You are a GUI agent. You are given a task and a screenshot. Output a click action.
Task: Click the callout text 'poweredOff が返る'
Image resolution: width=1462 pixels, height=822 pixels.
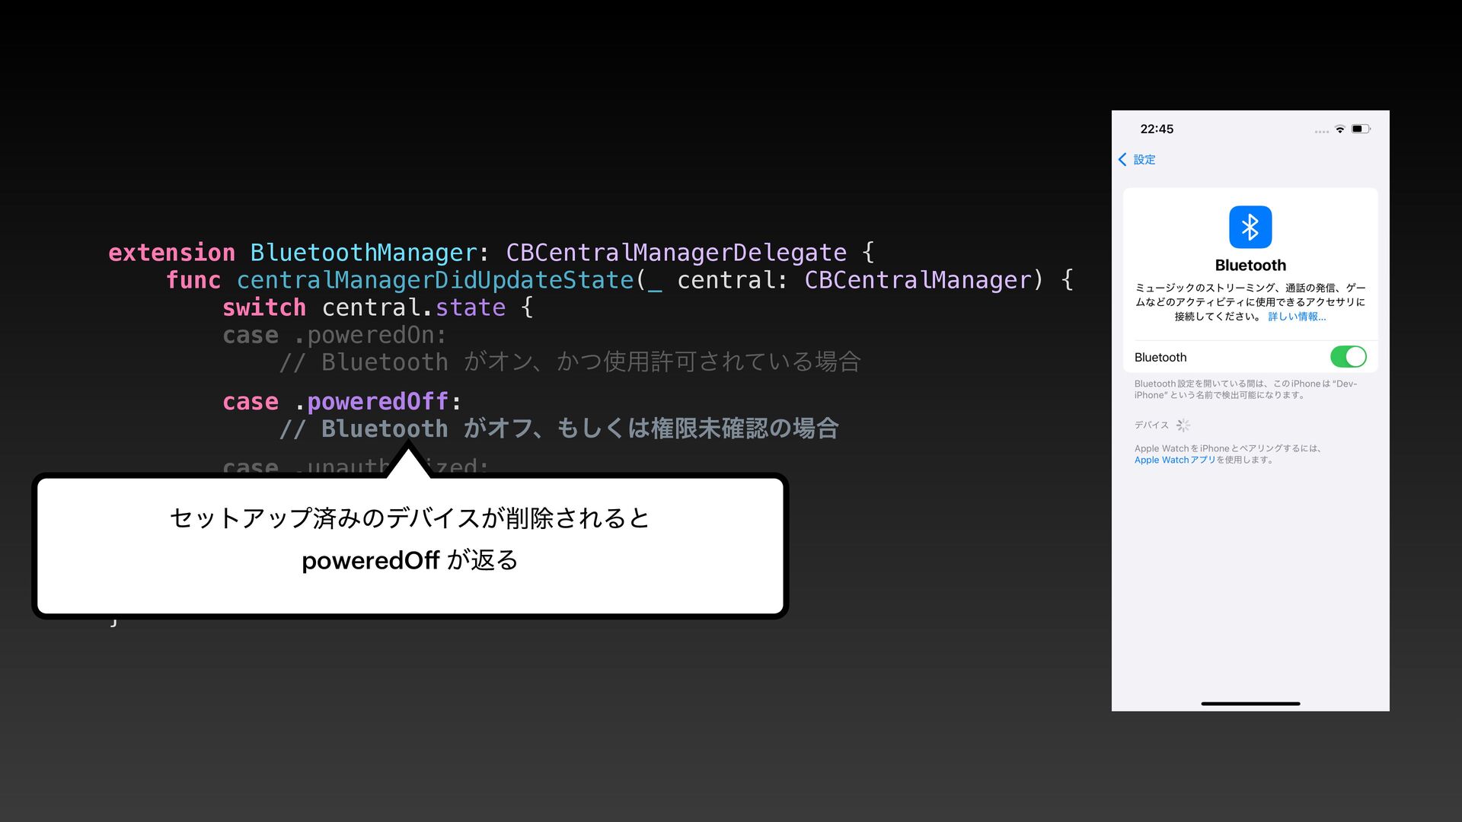click(x=410, y=560)
